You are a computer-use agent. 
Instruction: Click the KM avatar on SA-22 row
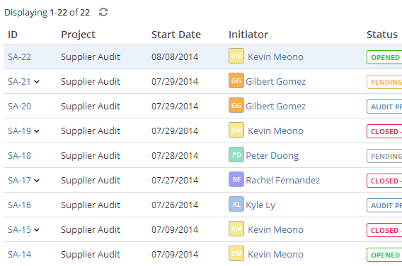tap(236, 56)
